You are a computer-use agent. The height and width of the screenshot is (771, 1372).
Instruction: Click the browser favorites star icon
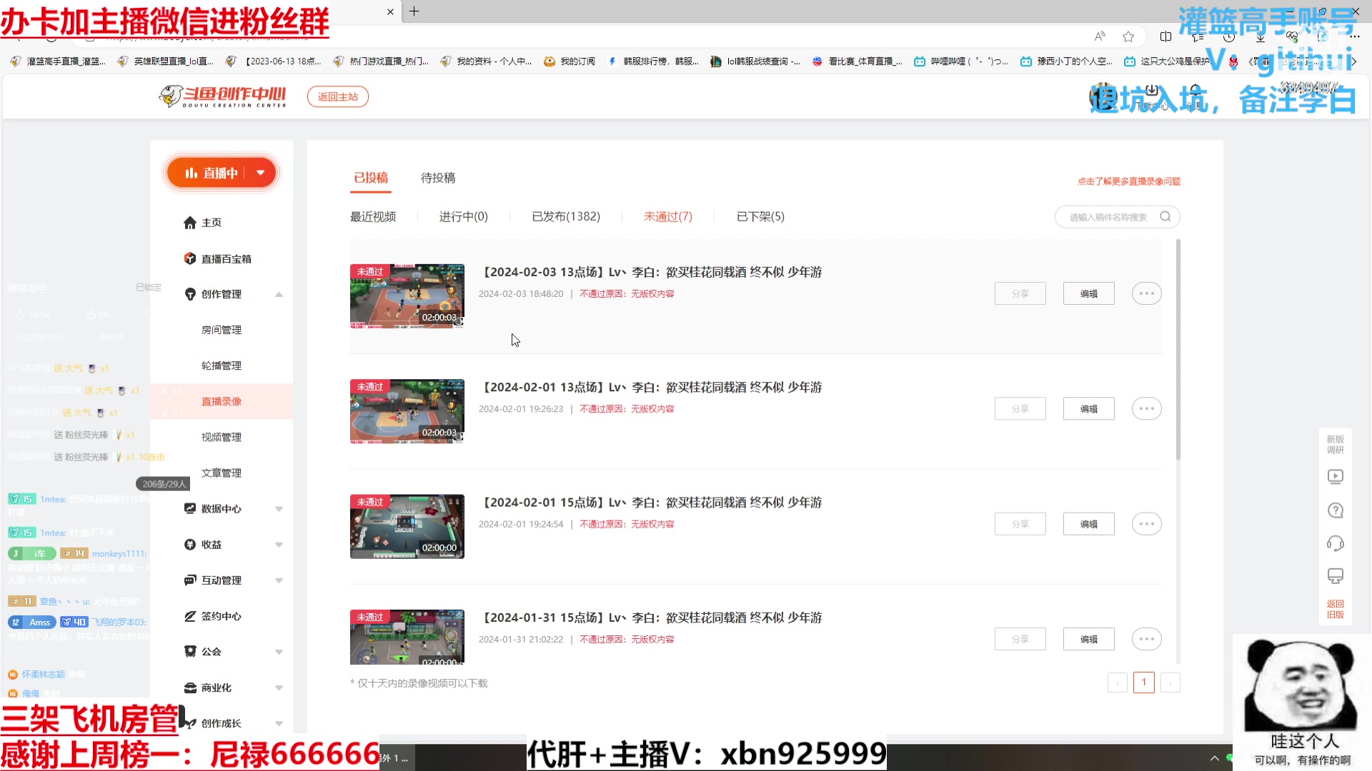click(x=1128, y=36)
